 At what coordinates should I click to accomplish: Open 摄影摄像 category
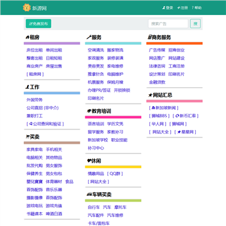pos(35,198)
